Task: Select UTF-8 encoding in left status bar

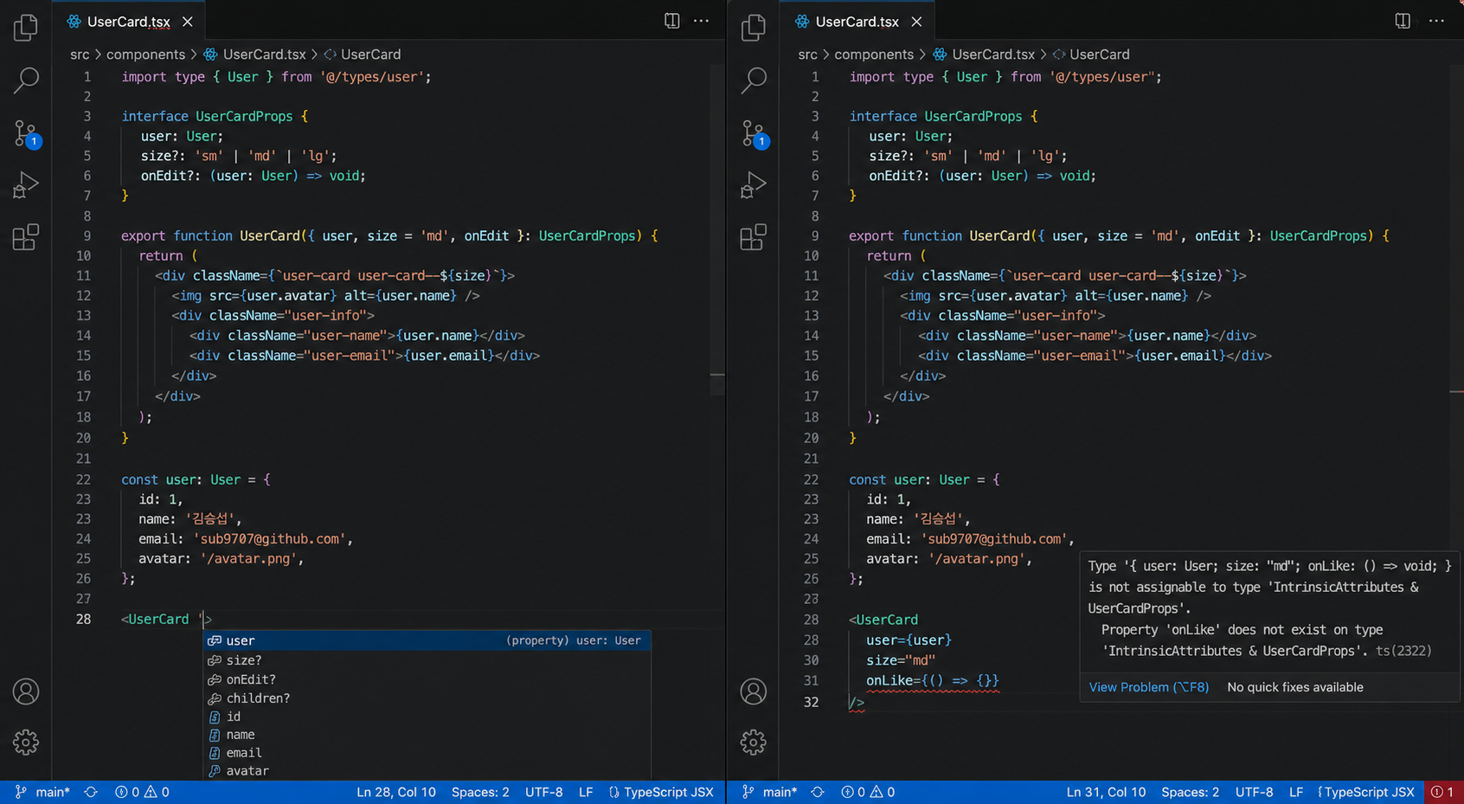Action: point(543,792)
